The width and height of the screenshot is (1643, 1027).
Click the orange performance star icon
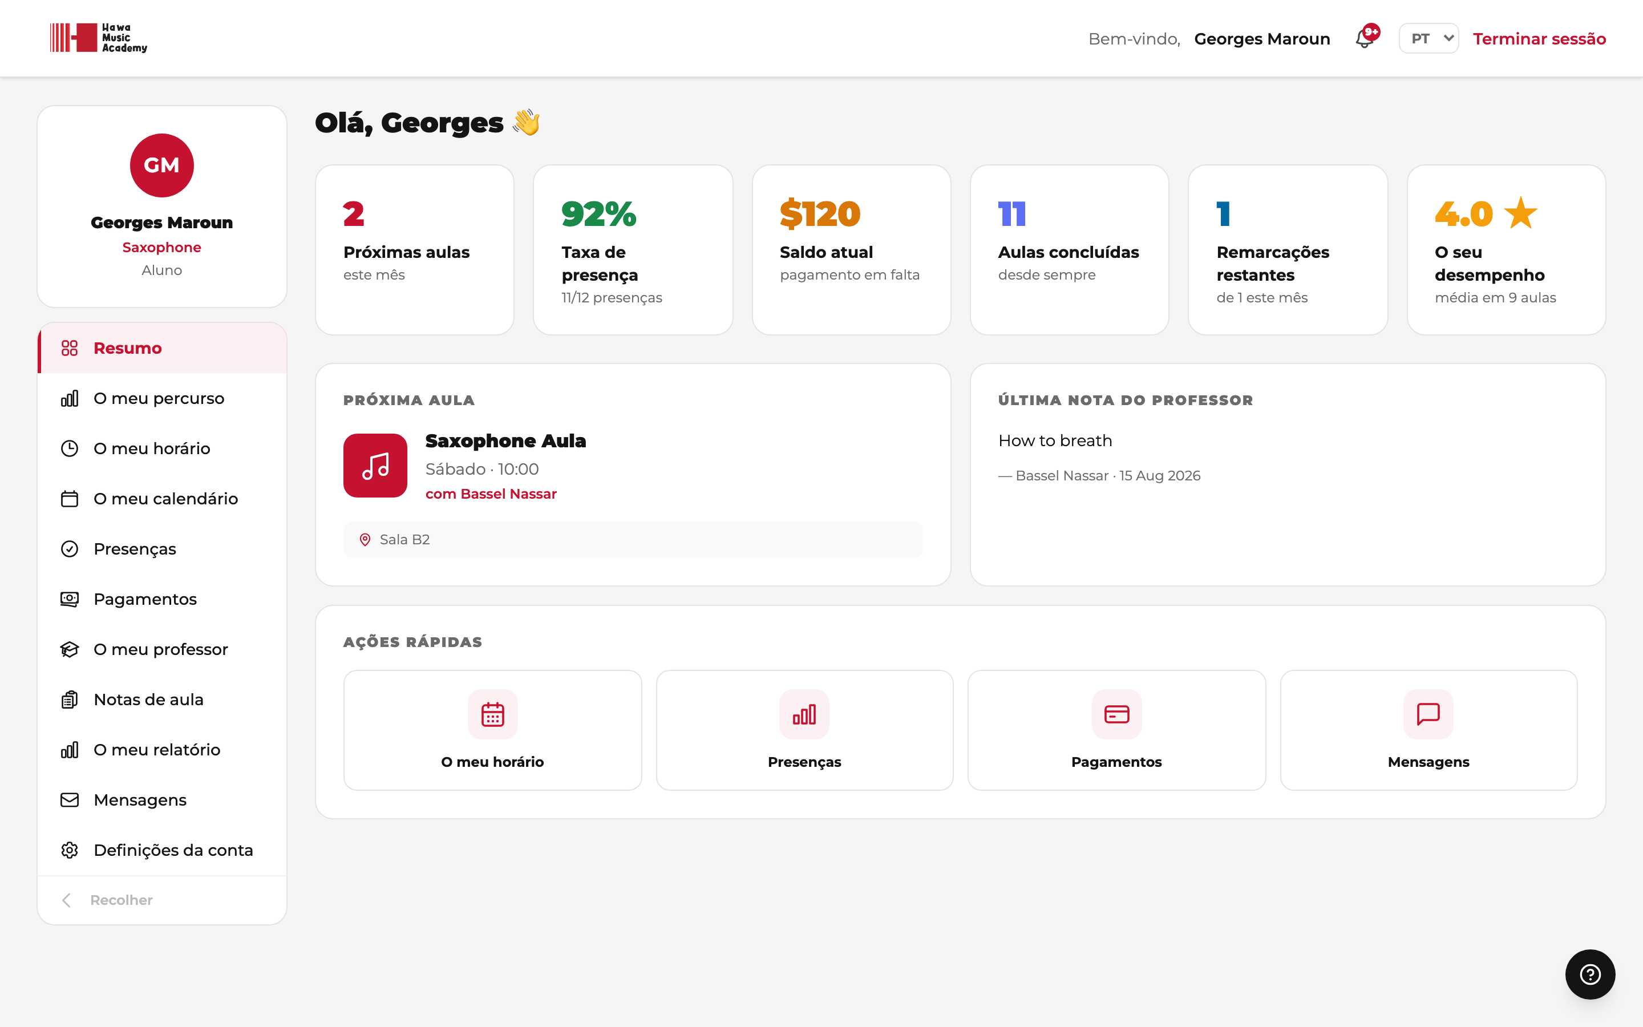[1520, 213]
